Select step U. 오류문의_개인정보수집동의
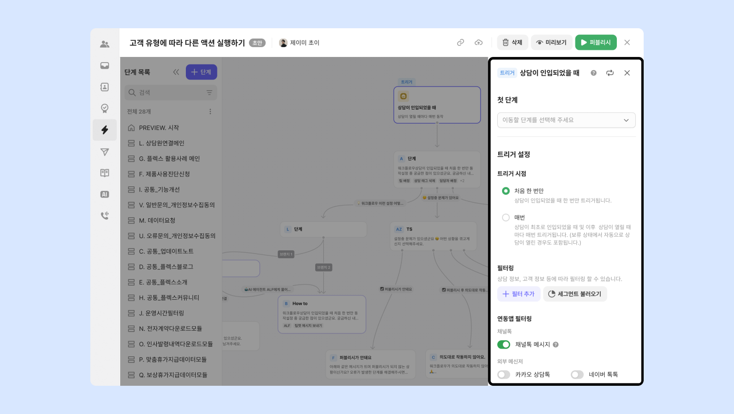The image size is (734, 414). tap(171, 236)
